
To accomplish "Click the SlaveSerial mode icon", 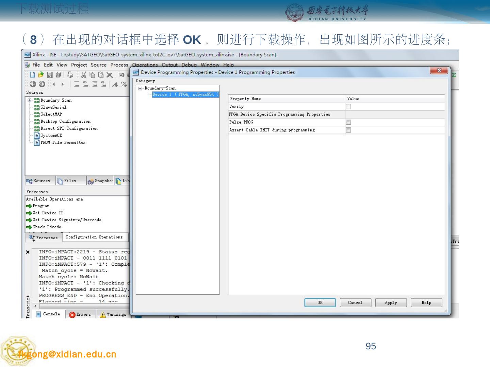I will (x=37, y=107).
